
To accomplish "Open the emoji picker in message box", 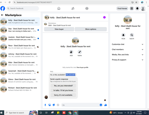I will coord(101,105).
